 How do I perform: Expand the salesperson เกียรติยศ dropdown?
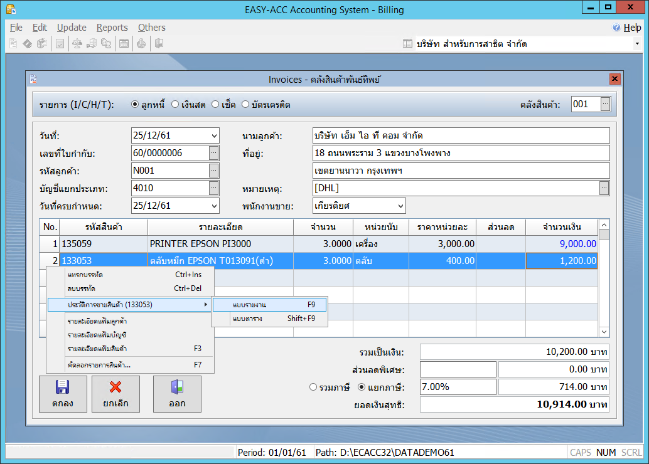point(400,206)
